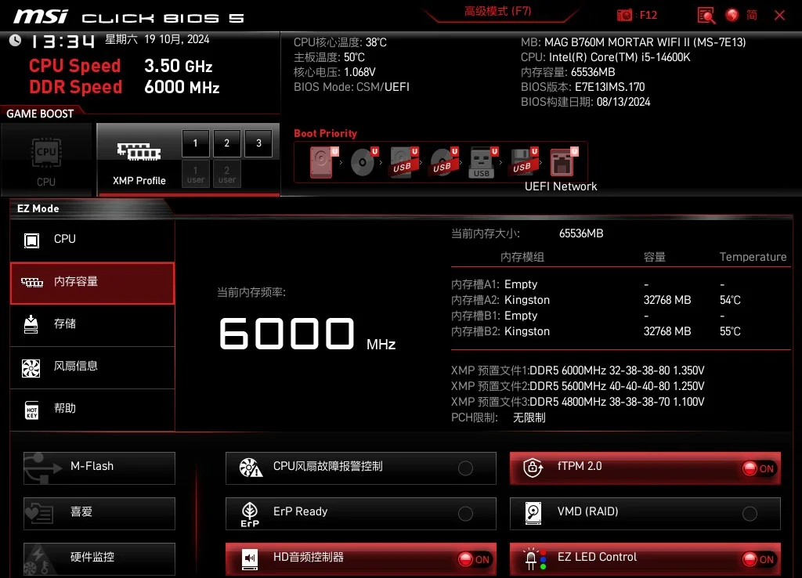Click the PCH限制 无限制 value
Screen dimensions: 802x578
point(529,418)
